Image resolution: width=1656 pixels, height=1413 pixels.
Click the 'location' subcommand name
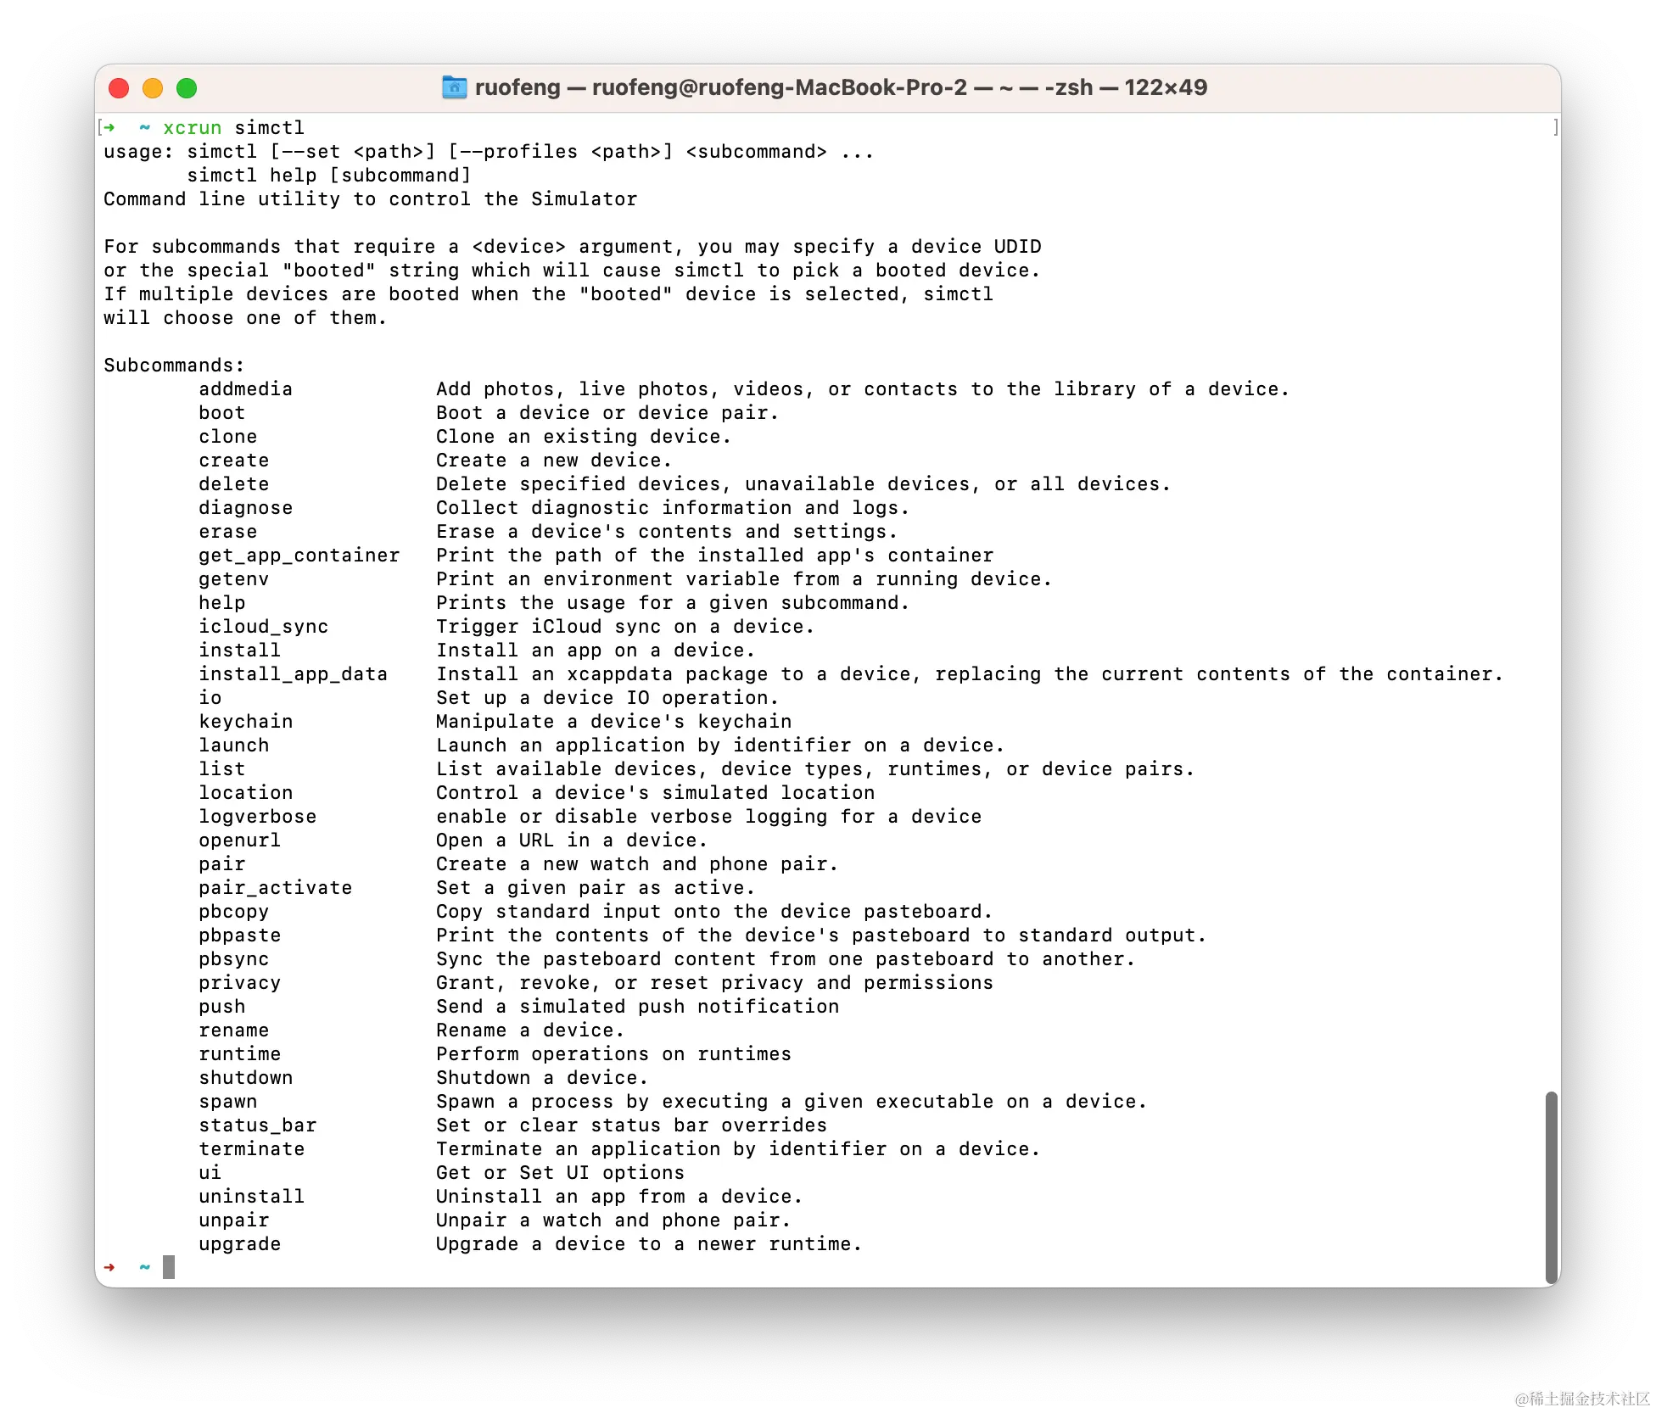246,793
